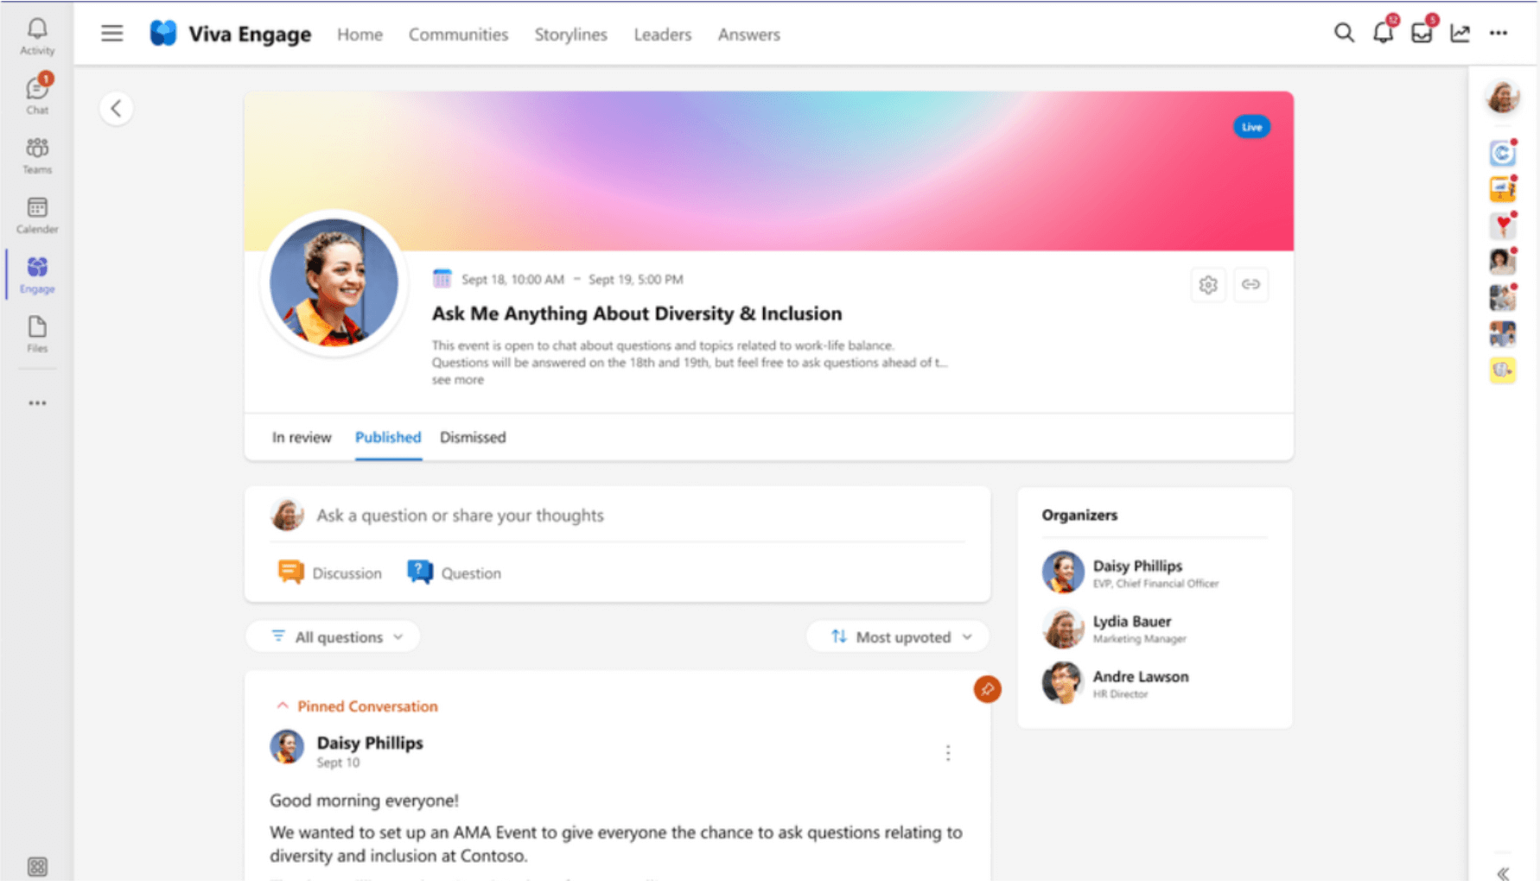Collapse the Pinned Conversation section
The height and width of the screenshot is (886, 1540).
click(356, 706)
